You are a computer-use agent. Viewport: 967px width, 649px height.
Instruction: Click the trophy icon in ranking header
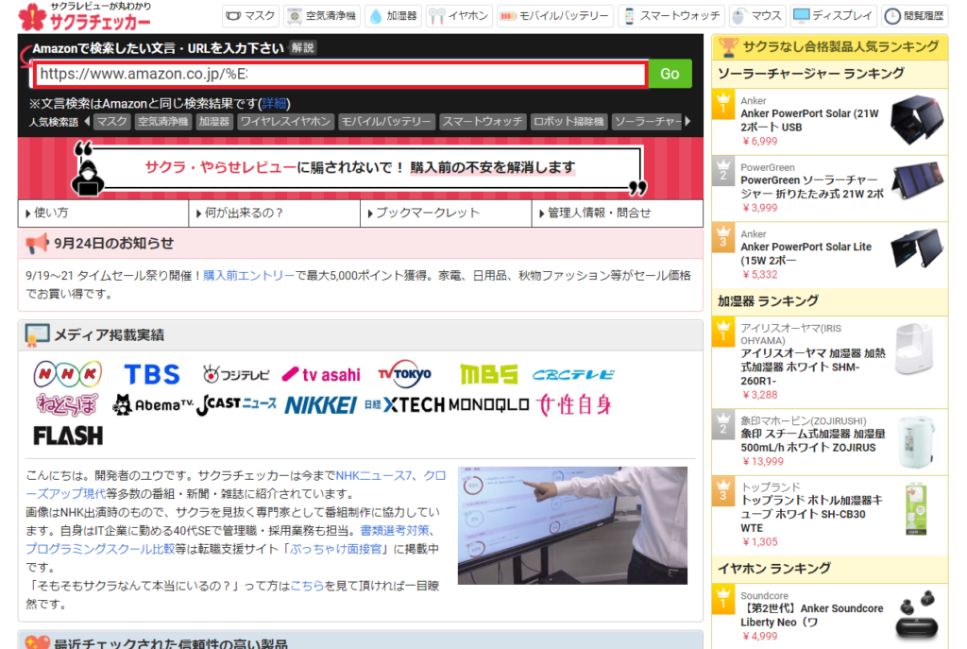point(728,47)
